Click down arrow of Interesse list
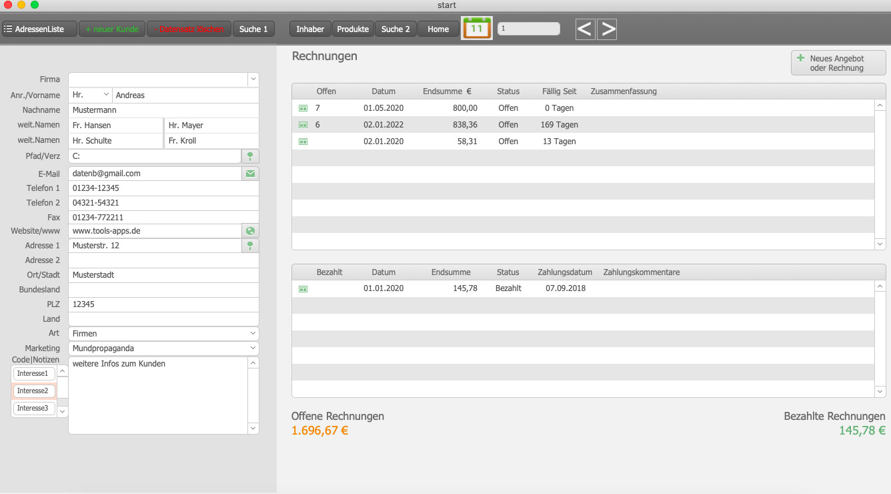 tap(63, 412)
